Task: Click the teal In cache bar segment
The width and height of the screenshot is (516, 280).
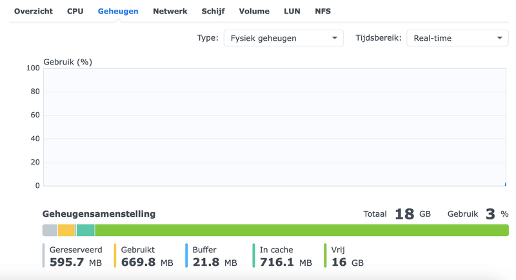Action: coord(86,230)
